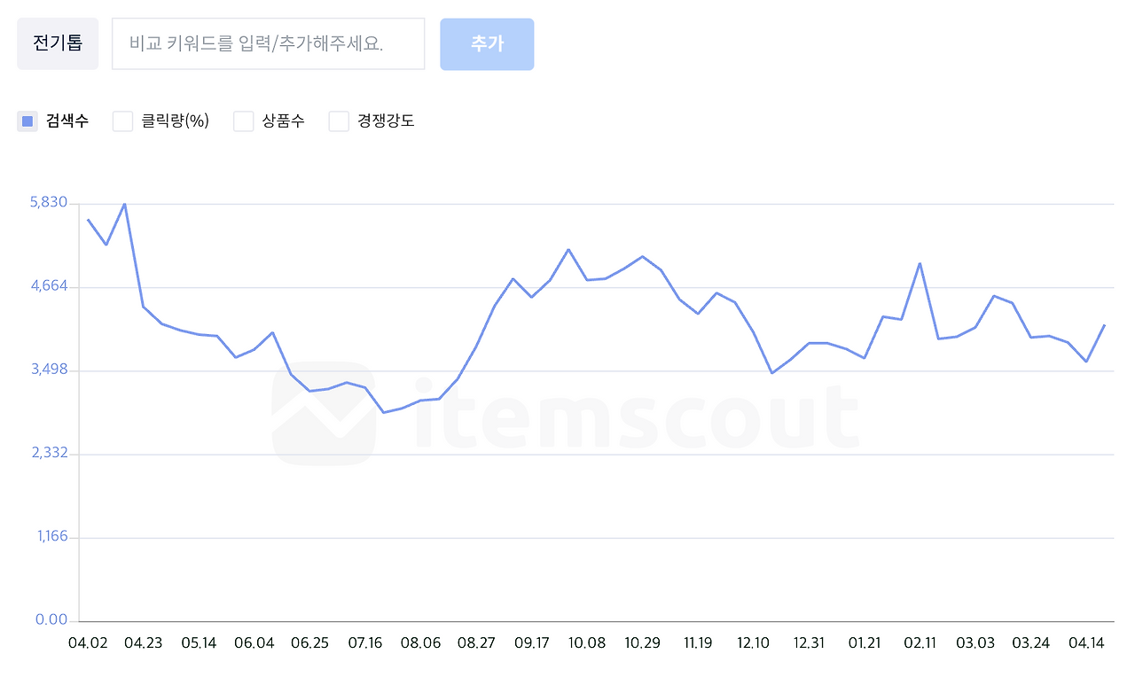Select the 04.02 x-axis label

[x=89, y=642]
